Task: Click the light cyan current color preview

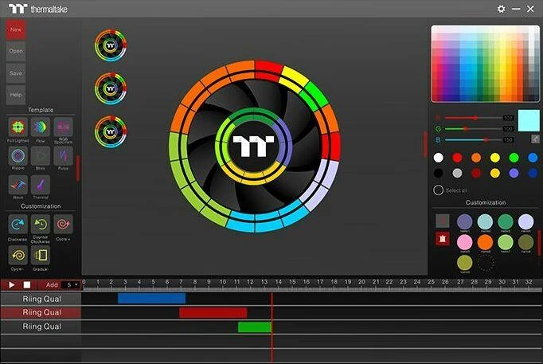Action: tap(529, 120)
